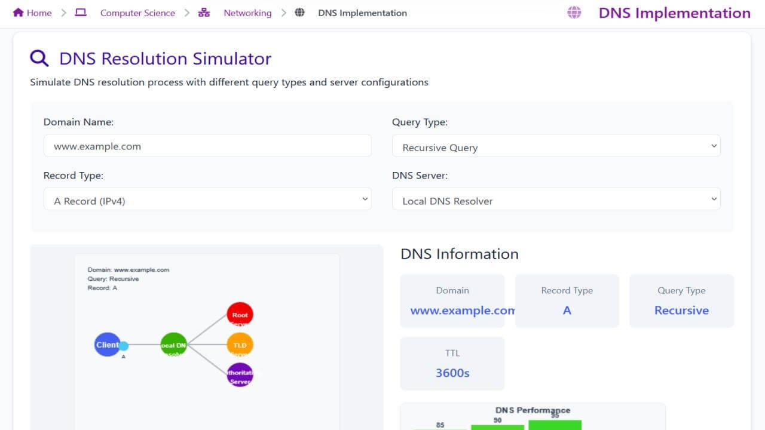Open Networking breadcrumb link
Screen dimensions: 765x430
click(247, 13)
